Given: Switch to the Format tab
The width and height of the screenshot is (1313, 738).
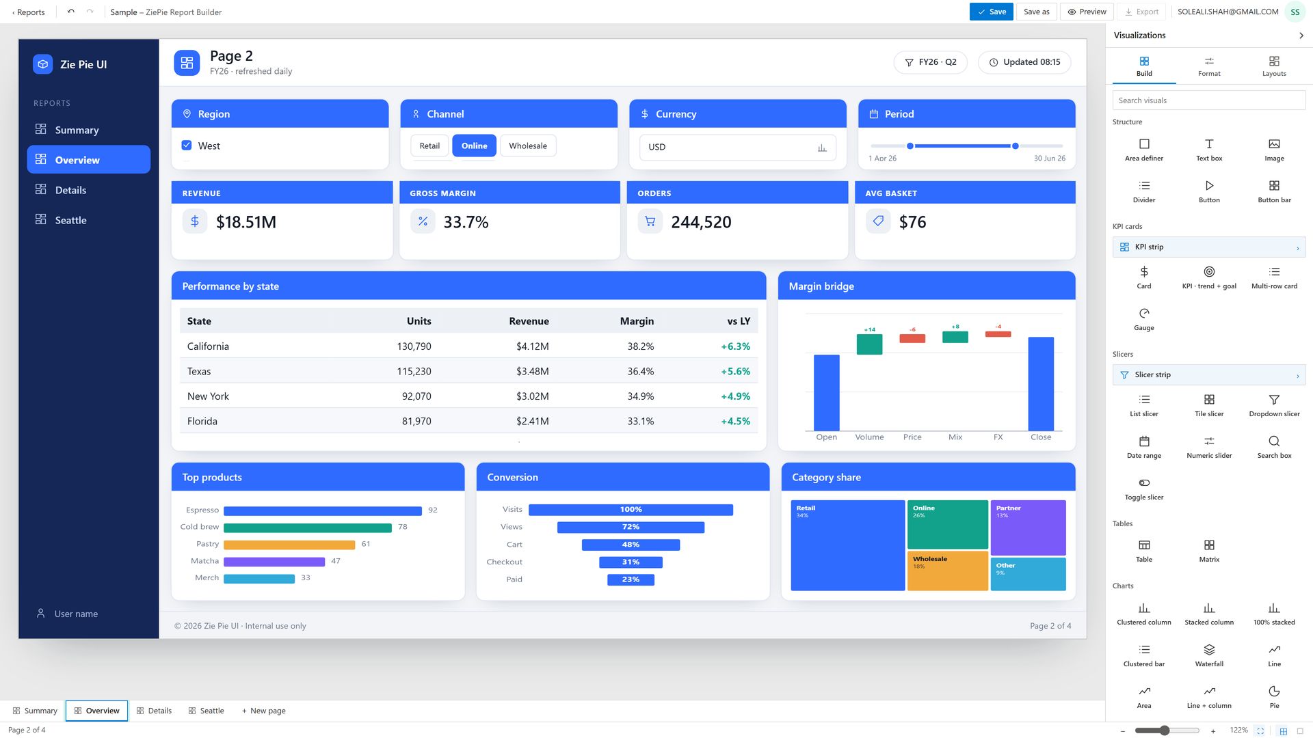Looking at the screenshot, I should tap(1208, 66).
